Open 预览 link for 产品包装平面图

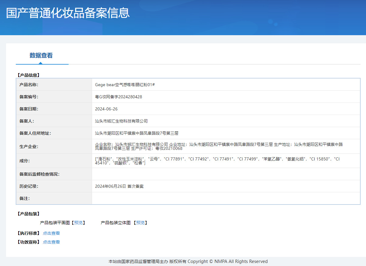[78, 223]
